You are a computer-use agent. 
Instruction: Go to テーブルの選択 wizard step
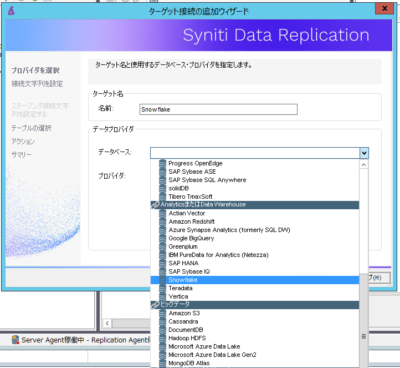(31, 128)
